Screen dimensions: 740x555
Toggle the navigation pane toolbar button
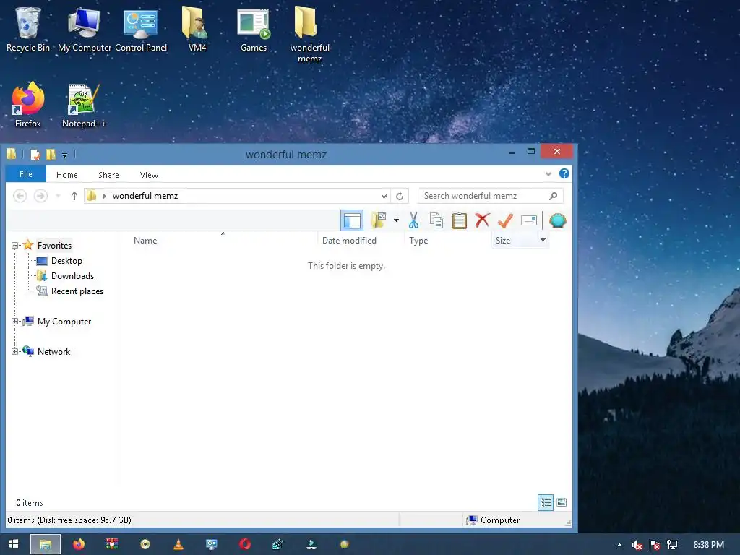[352, 220]
